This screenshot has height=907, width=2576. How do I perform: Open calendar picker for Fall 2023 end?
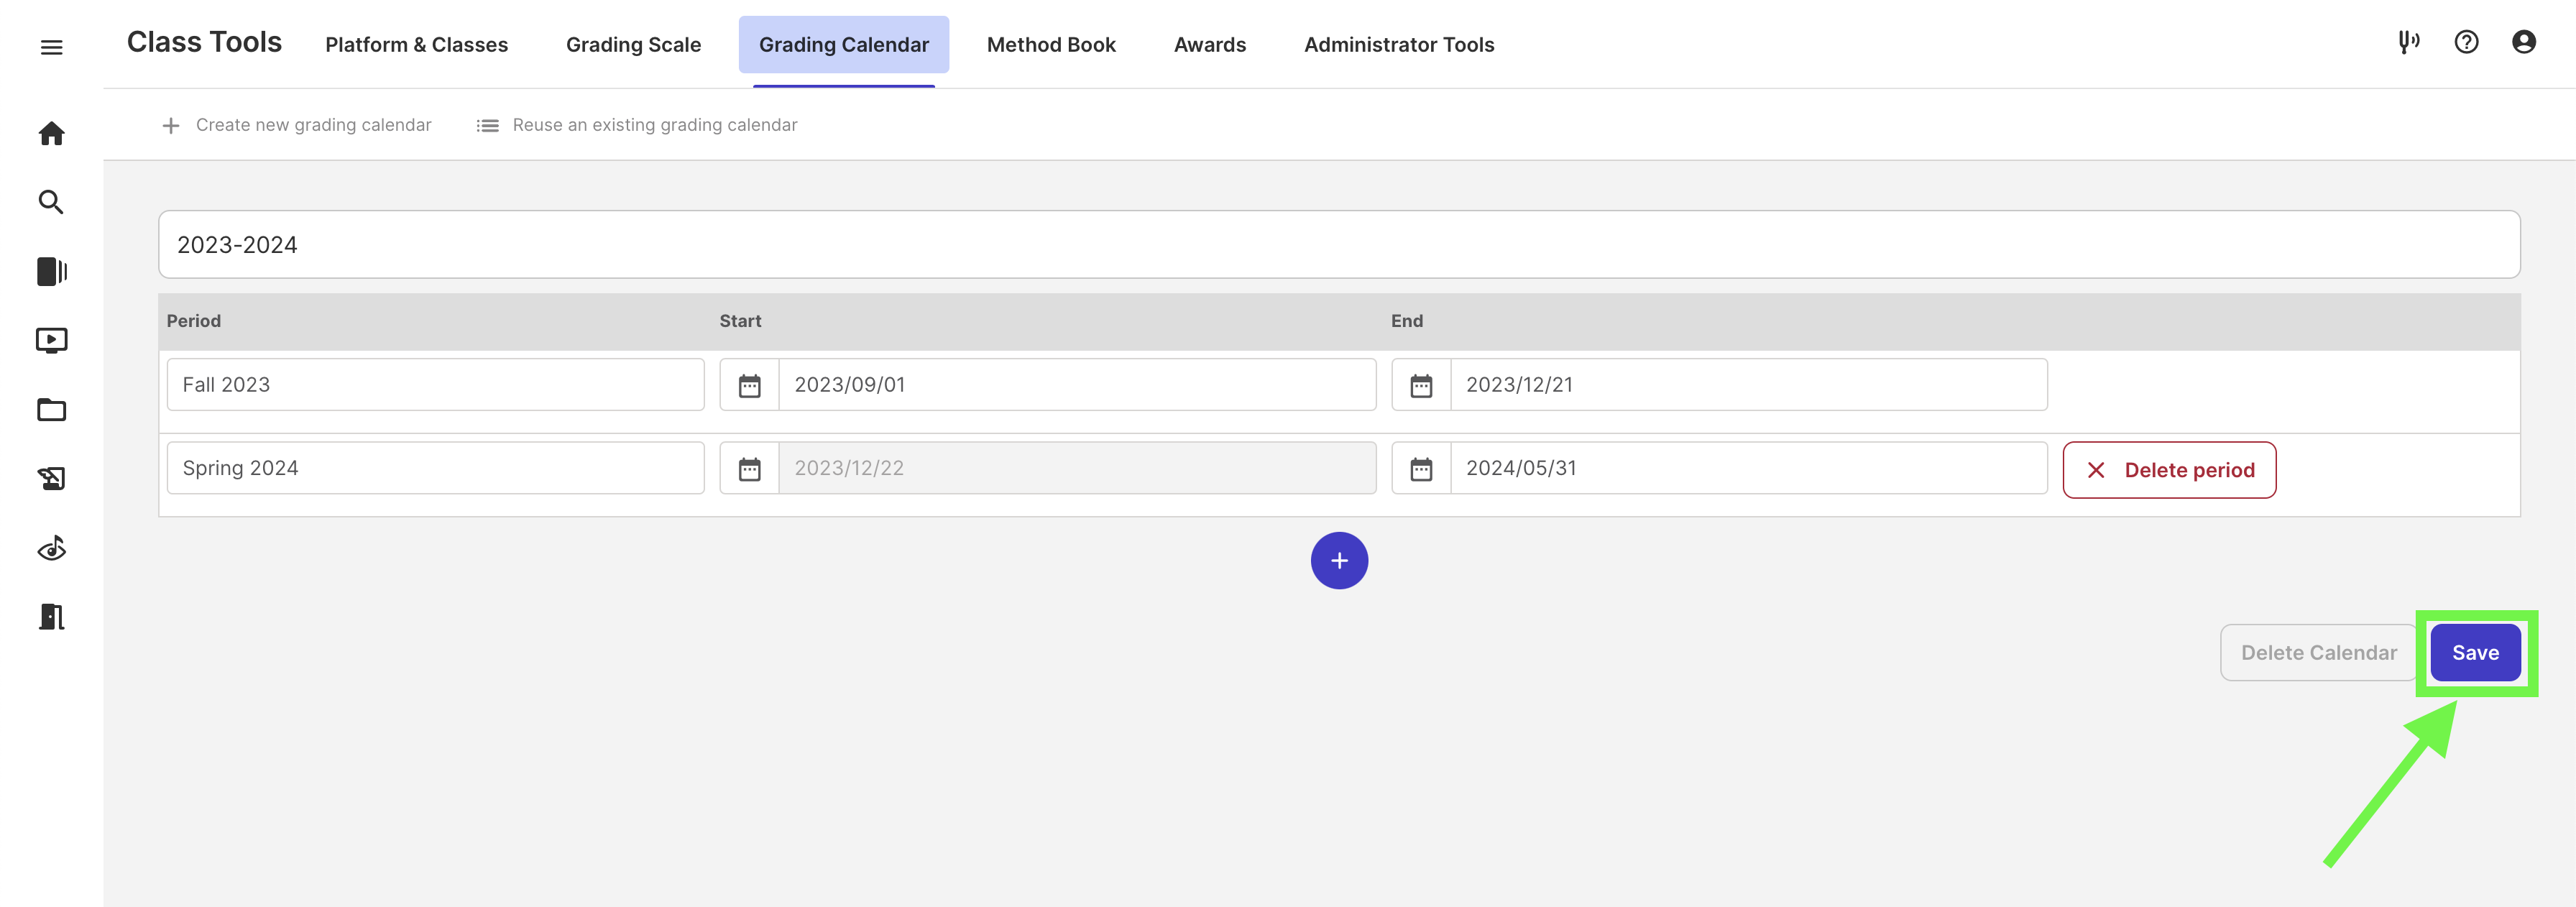(1420, 385)
